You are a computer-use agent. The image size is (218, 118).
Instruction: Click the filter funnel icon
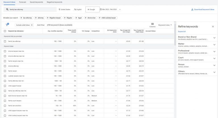pyautogui.click(x=7, y=25)
